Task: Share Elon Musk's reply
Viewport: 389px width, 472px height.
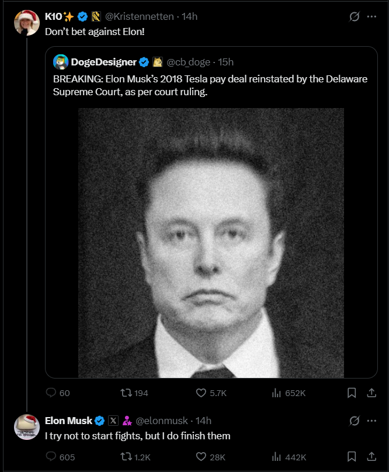Action: [x=371, y=457]
